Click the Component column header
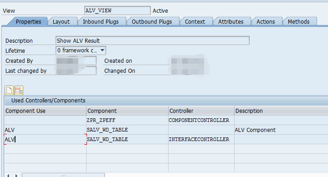The image size is (328, 177). [x=127, y=111]
